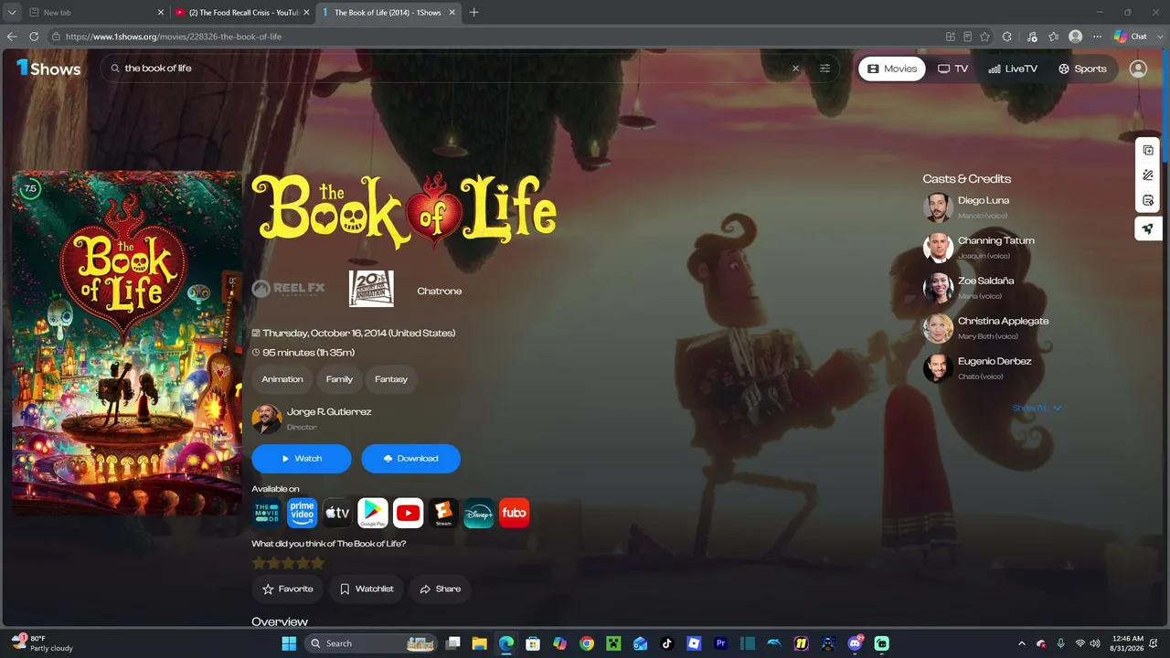Select the Family genre tag
The width and height of the screenshot is (1170, 658).
coord(339,379)
